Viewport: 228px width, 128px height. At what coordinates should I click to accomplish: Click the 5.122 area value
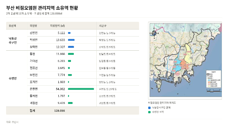click(x=61, y=33)
